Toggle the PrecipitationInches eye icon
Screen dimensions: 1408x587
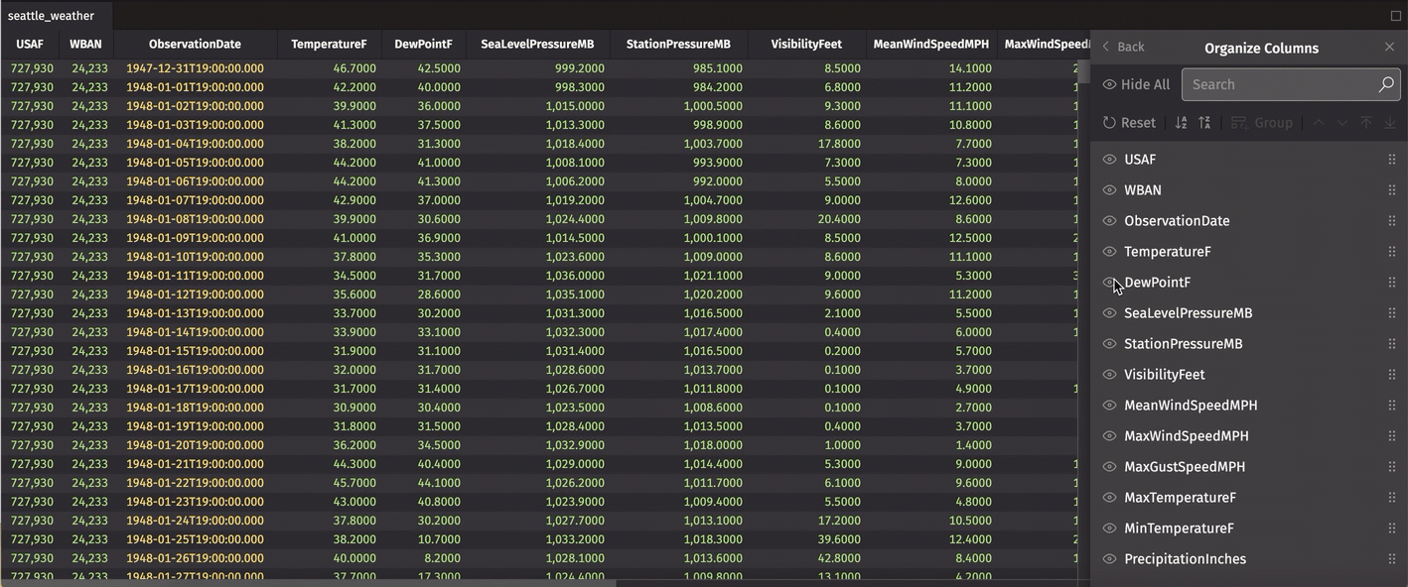1109,559
